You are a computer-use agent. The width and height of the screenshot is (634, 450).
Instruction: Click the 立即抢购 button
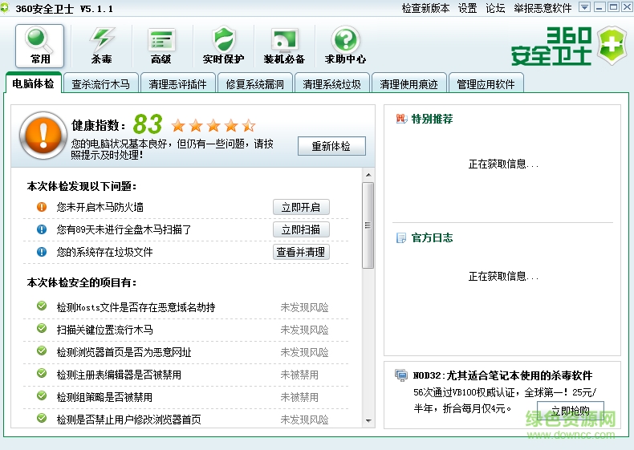[x=570, y=411]
